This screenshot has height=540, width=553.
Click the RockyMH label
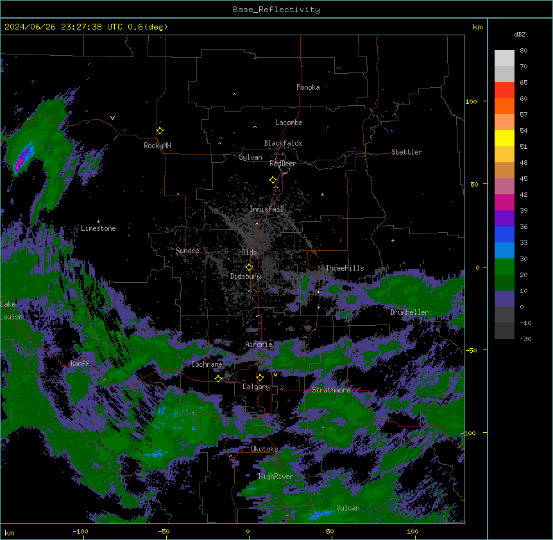[157, 146]
